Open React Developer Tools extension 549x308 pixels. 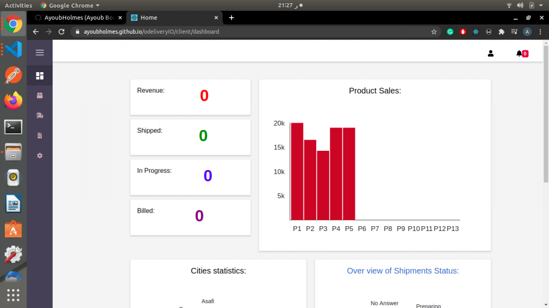tap(476, 32)
